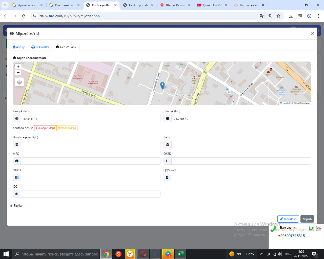Click Chrome translate page icon
Image resolution: width=324 pixels, height=259 pixels.
point(262,16)
